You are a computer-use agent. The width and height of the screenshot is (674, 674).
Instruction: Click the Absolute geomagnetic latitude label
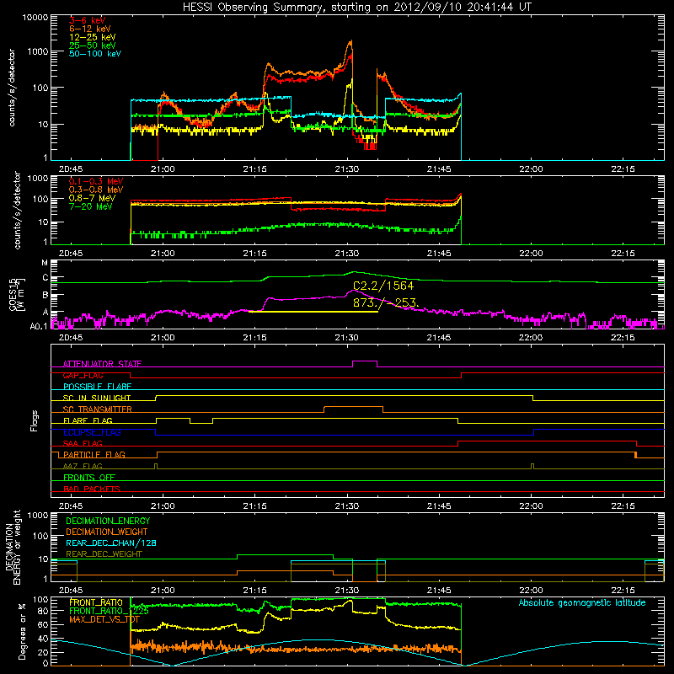[582, 602]
